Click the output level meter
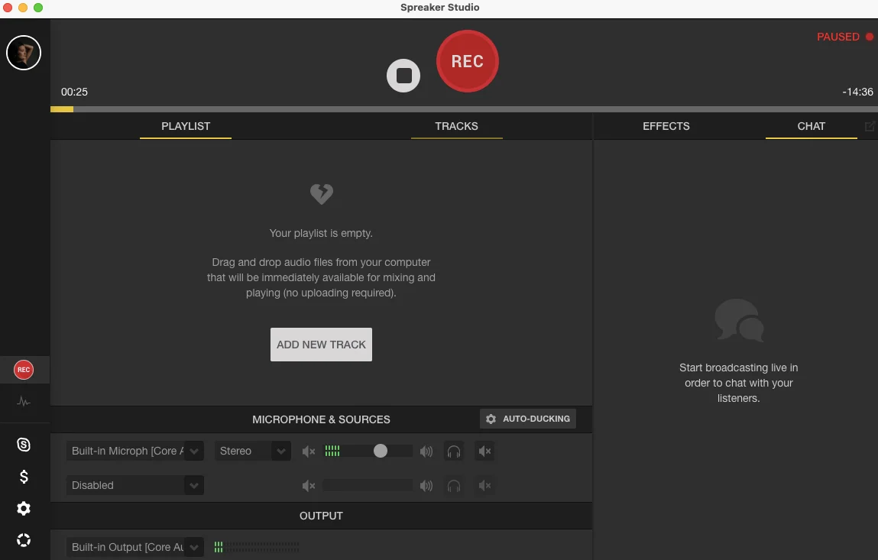The width and height of the screenshot is (878, 560). (257, 547)
